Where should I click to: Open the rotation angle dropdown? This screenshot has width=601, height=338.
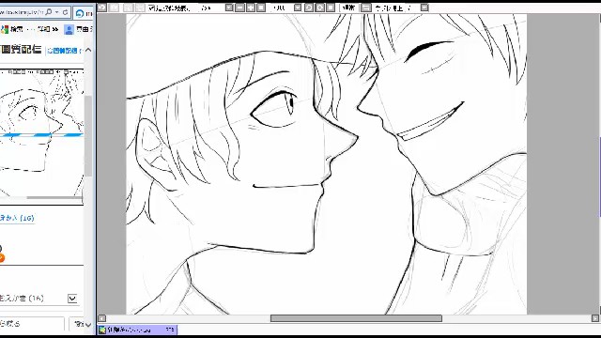298,8
